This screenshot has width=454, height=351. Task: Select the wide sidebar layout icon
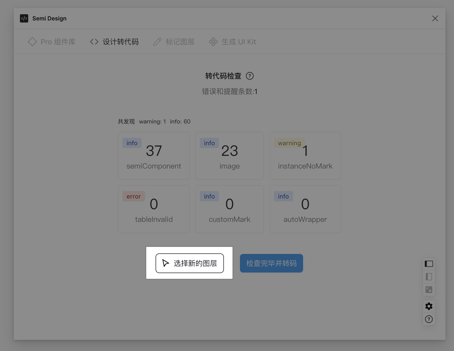tap(429, 264)
